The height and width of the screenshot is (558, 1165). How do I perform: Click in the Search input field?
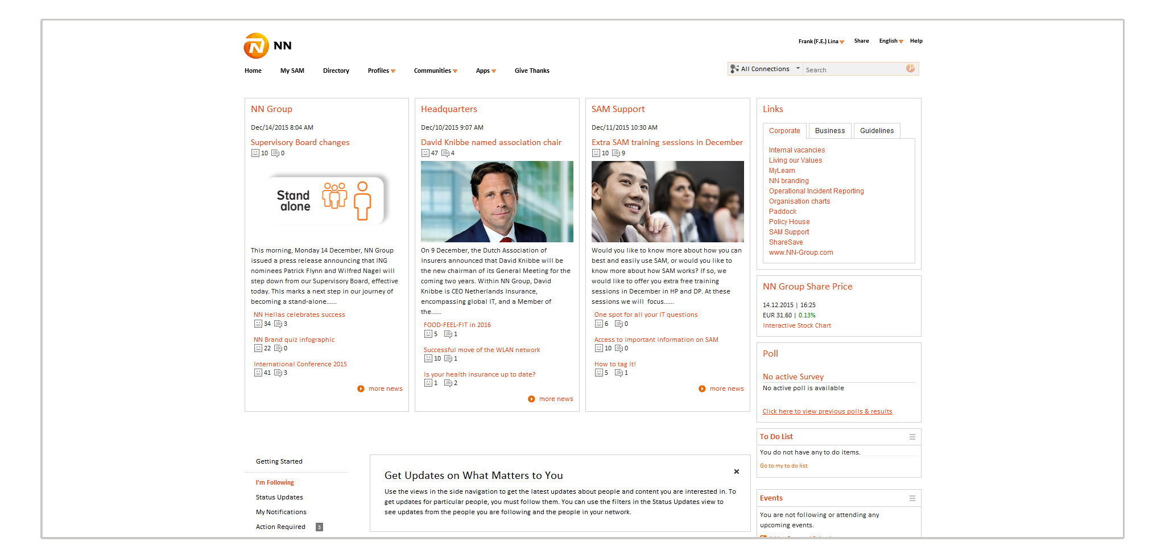[x=853, y=69]
